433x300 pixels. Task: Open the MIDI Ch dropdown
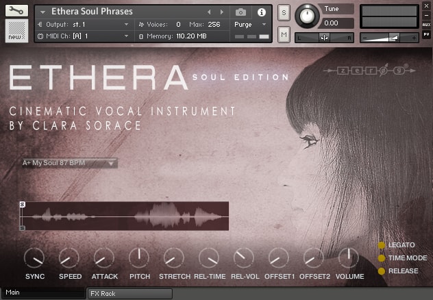[83, 36]
